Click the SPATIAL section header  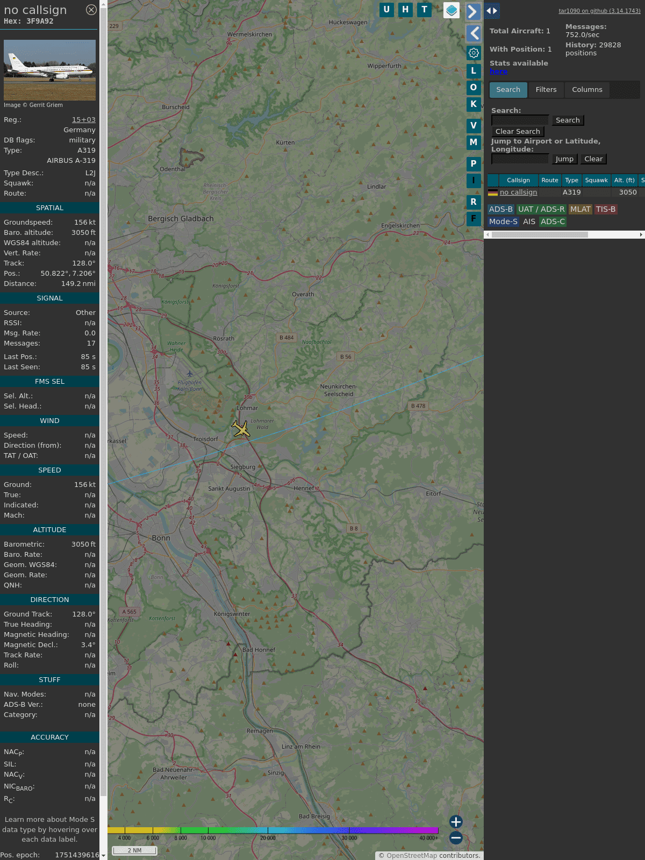tap(49, 208)
